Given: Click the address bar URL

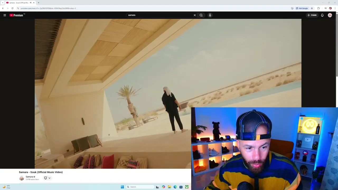Looking at the screenshot, I should pyautogui.click(x=48, y=8).
